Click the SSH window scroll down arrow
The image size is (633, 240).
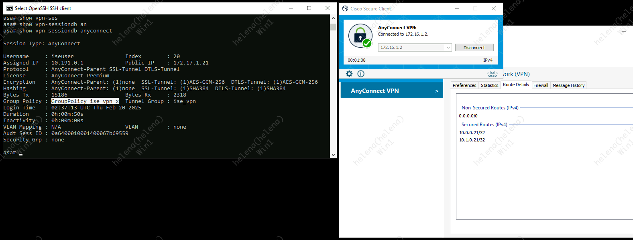(333, 155)
